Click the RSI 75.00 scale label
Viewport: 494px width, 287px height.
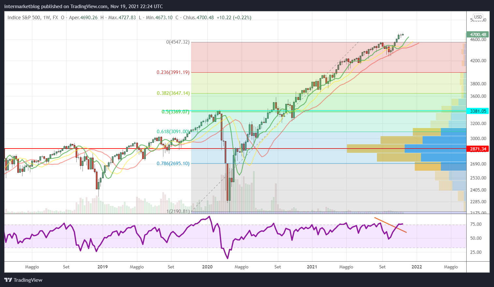tap(476, 224)
